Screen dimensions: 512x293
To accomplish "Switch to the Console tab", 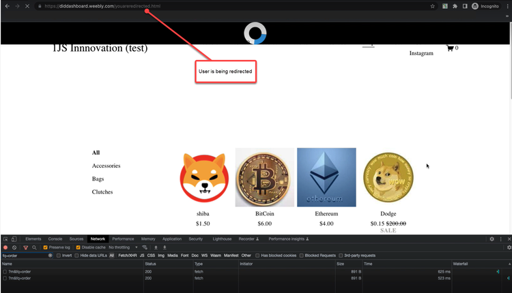I will (55, 239).
